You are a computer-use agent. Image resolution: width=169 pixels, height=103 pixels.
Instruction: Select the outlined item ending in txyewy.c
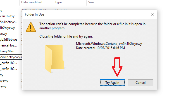tap(11, 57)
